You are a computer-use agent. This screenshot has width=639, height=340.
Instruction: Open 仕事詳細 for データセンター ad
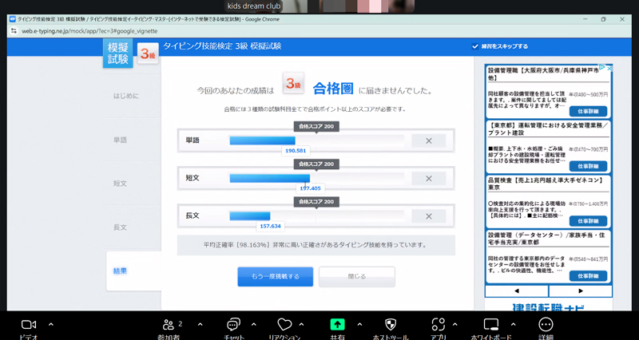(x=588, y=275)
